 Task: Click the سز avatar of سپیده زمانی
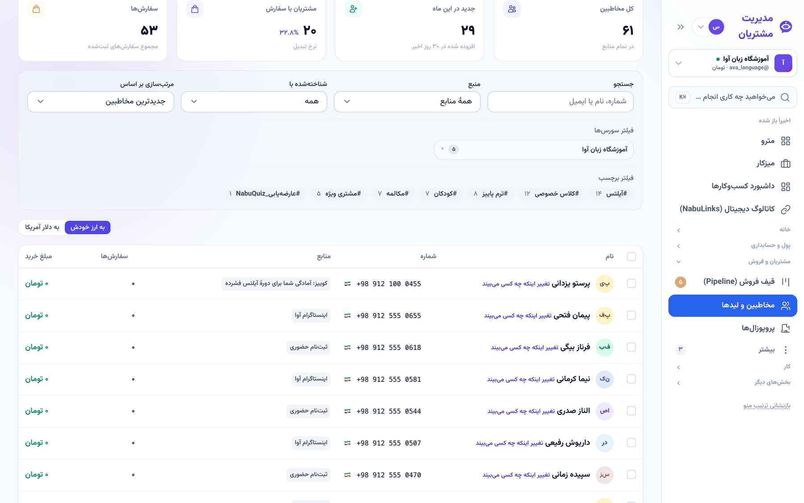click(605, 475)
